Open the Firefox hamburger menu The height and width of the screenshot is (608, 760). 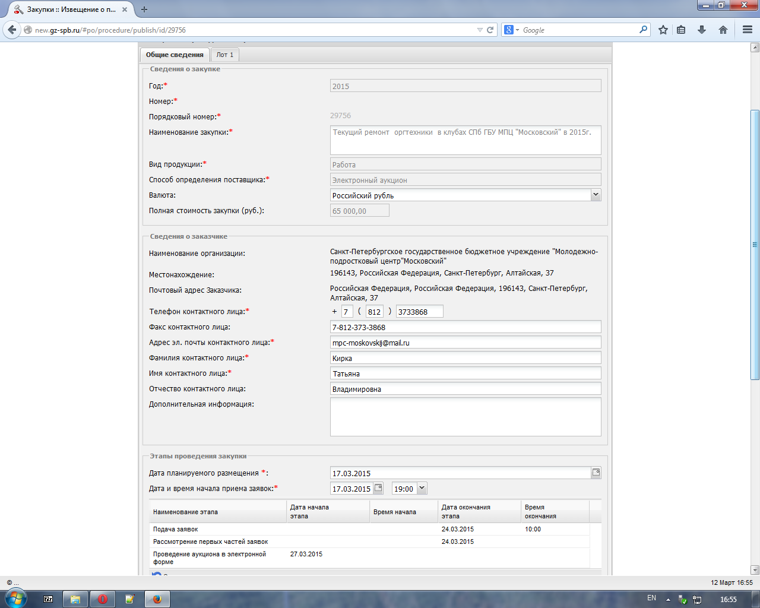[748, 30]
